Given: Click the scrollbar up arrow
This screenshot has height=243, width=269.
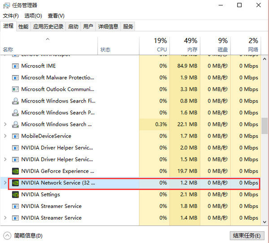Looking at the screenshot, I should [x=265, y=59].
